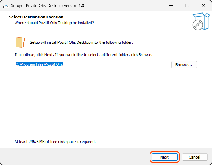Viewport: 212px width, 165px height.
Task: Cancel the installation
Action: pos(195,157)
